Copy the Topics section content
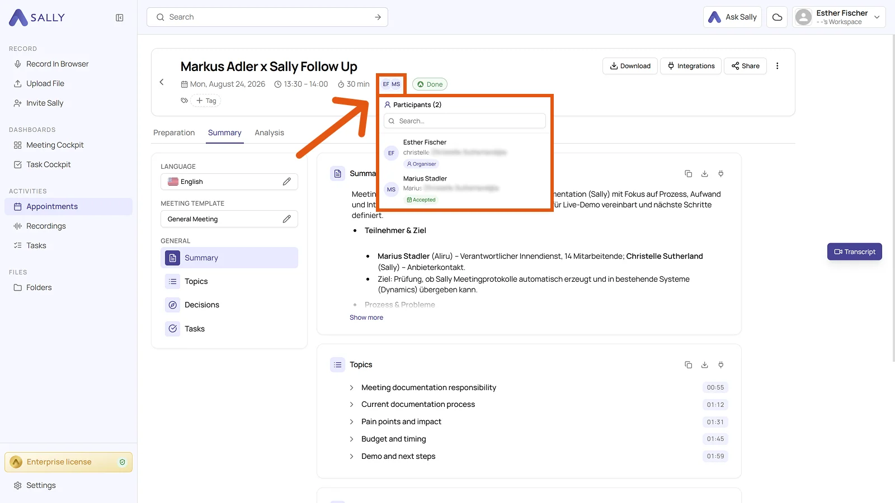895x503 pixels. click(688, 365)
